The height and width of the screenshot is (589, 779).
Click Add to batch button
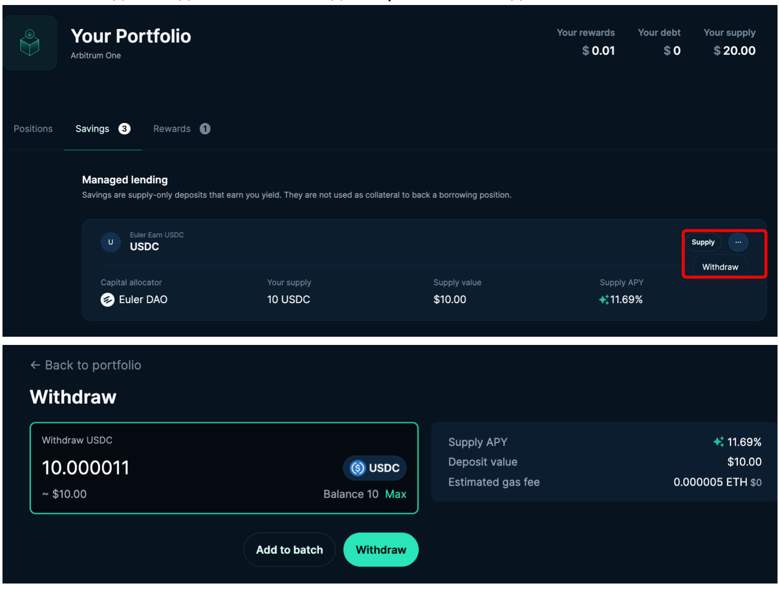(289, 550)
